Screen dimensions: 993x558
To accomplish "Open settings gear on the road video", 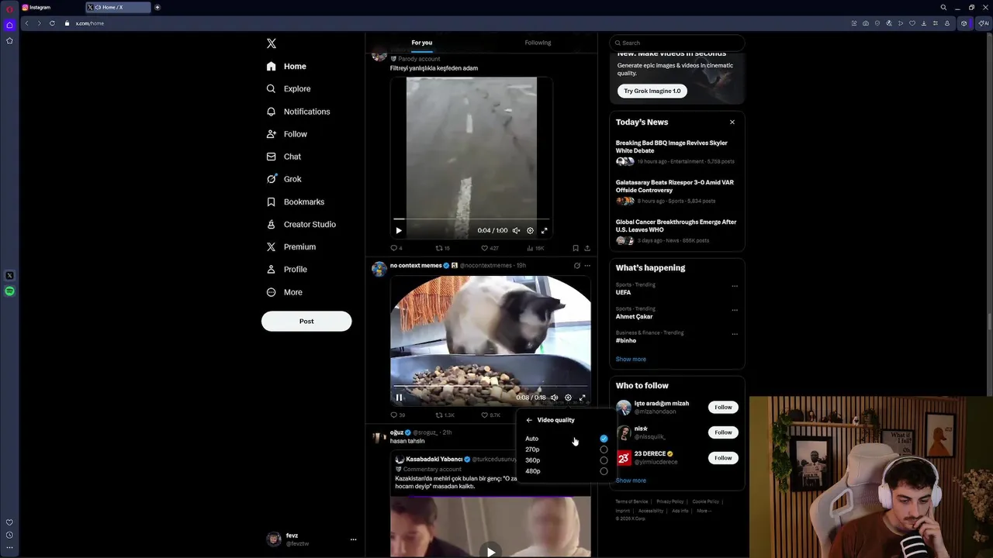I will pyautogui.click(x=530, y=230).
